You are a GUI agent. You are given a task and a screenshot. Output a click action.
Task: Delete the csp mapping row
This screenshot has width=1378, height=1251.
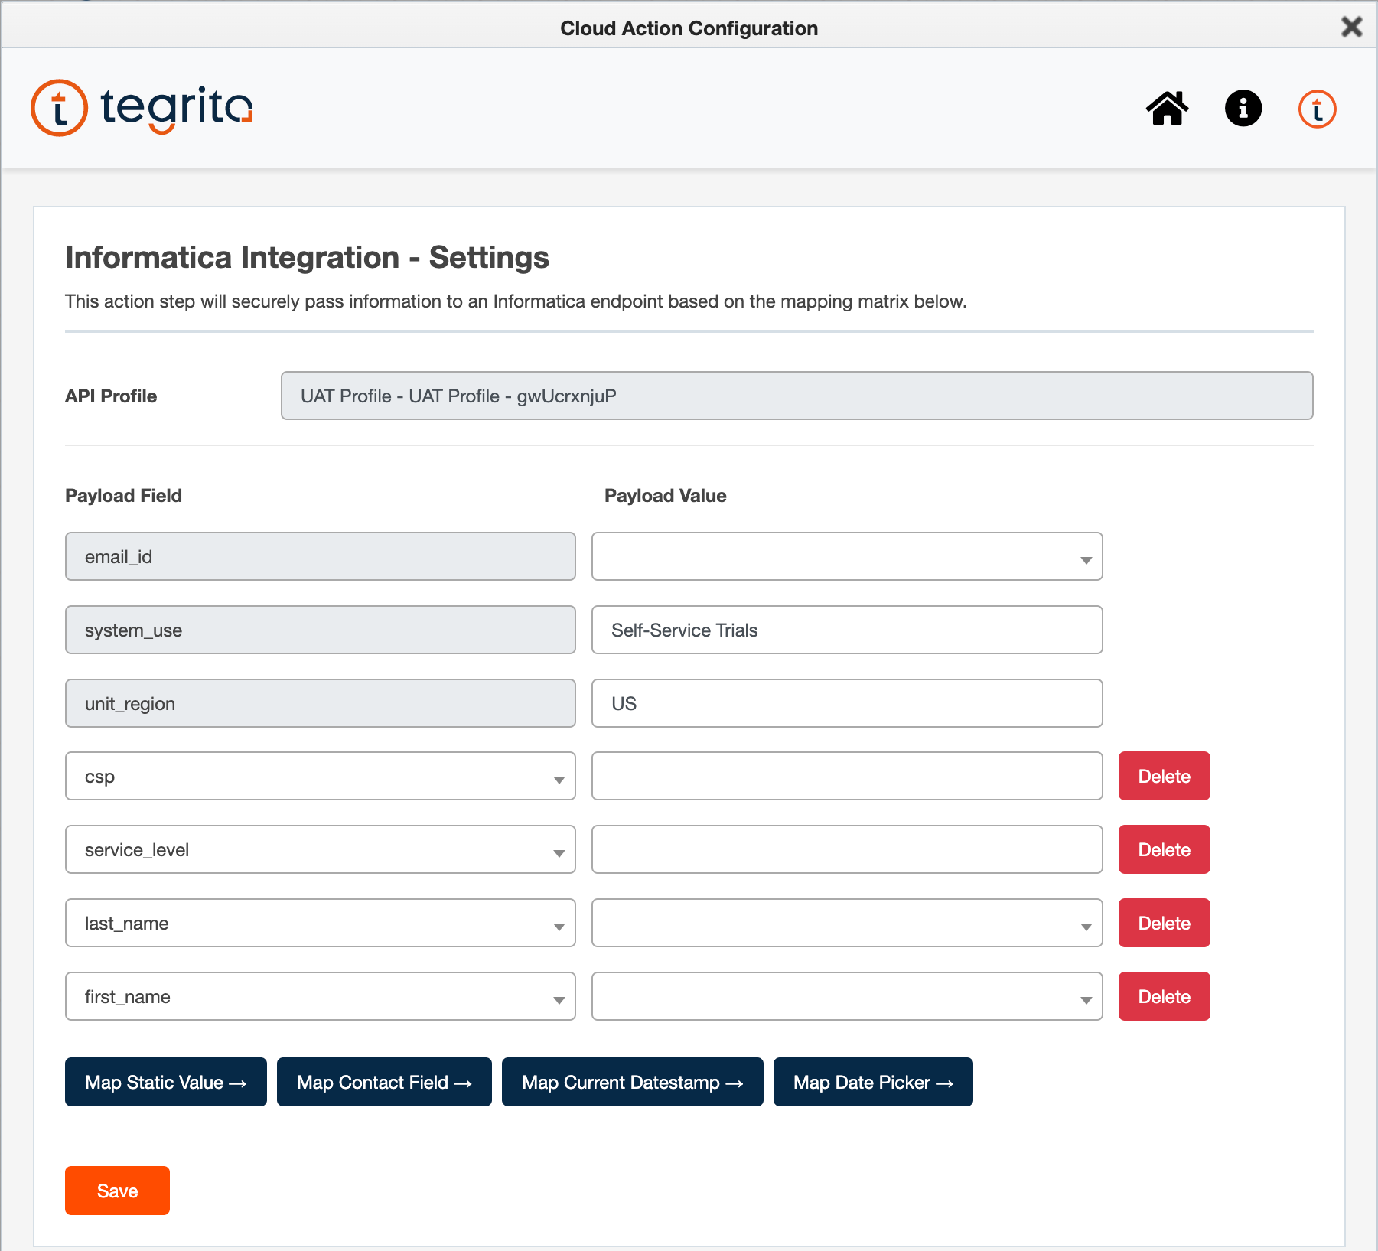click(x=1164, y=776)
